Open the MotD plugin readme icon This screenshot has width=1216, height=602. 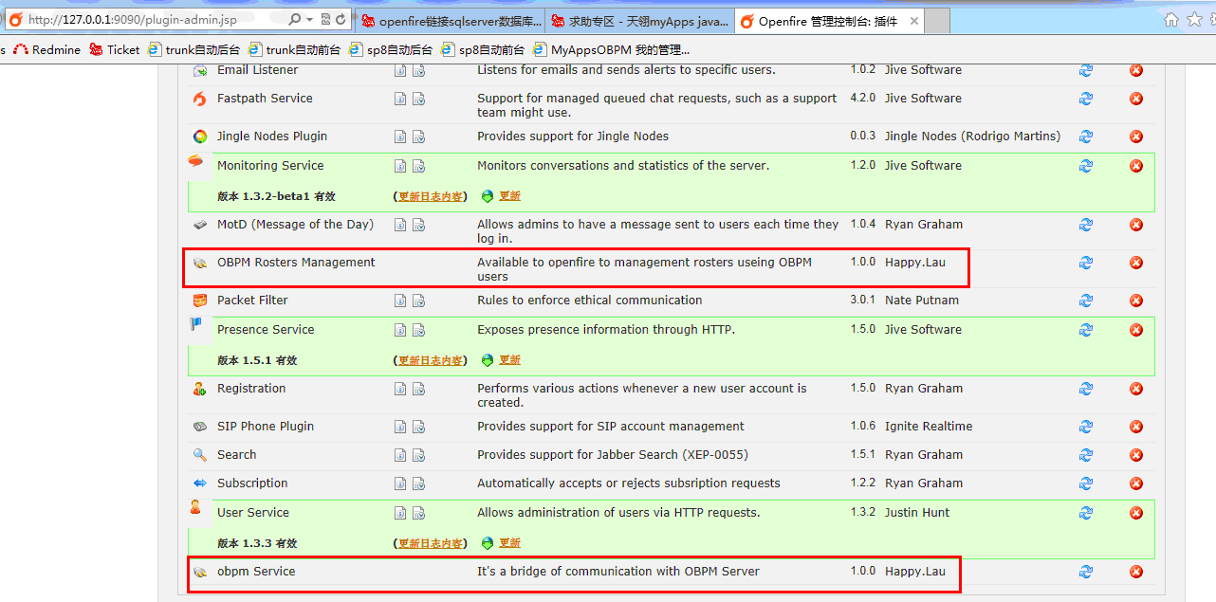click(400, 225)
